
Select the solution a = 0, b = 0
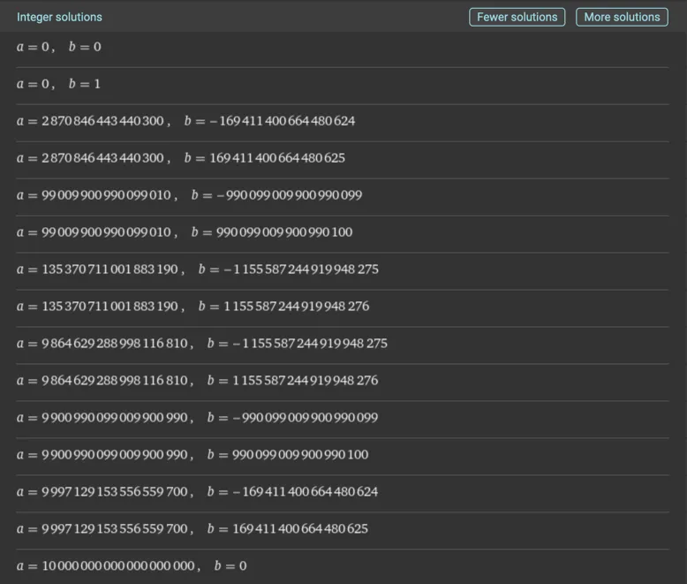point(58,47)
